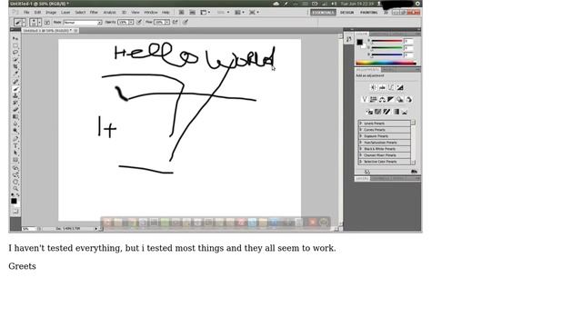
Task: Add an Exposure adjustment
Action: [400, 87]
